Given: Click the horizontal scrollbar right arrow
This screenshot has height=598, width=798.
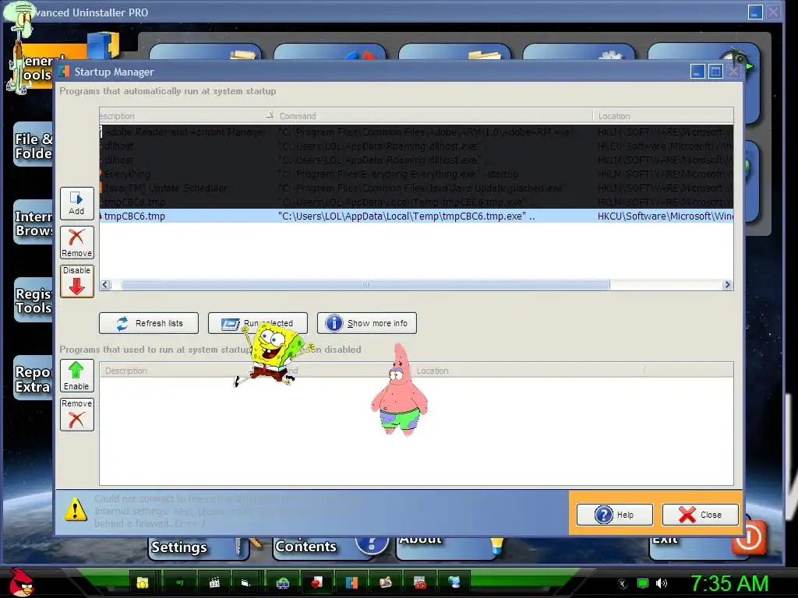Looking at the screenshot, I should click(727, 285).
